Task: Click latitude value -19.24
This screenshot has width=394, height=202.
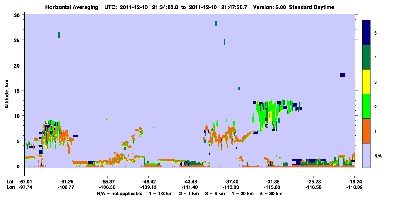Action: click(355, 182)
